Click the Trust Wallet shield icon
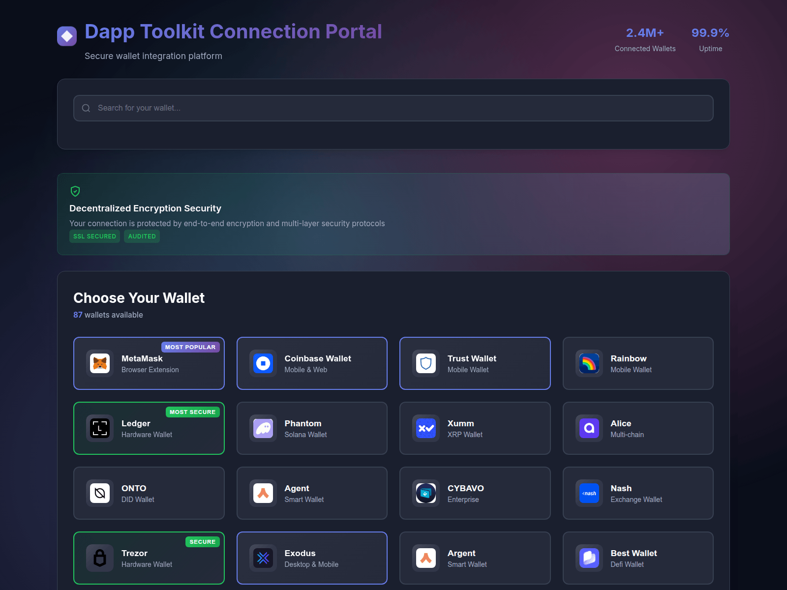This screenshot has width=787, height=590. [426, 363]
